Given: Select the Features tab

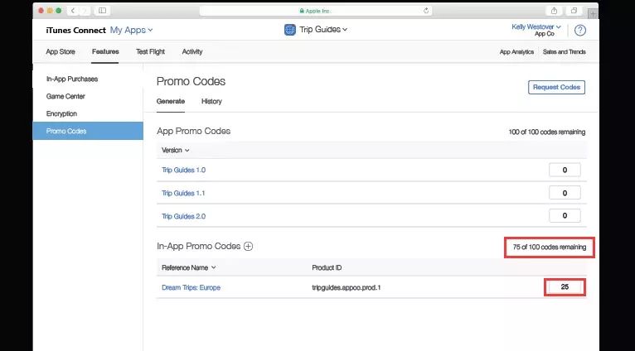Looking at the screenshot, I should (x=105, y=52).
